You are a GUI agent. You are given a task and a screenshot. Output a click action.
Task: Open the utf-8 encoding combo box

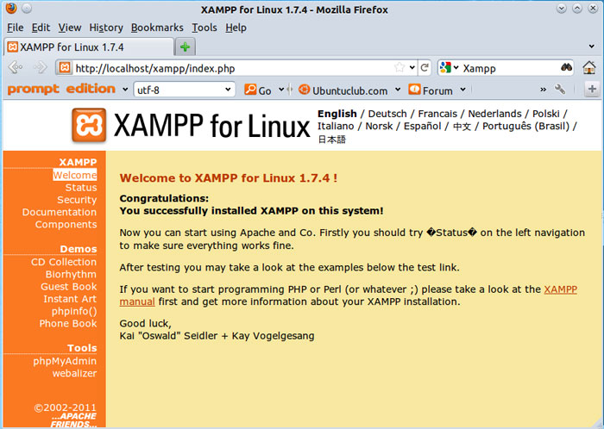[184, 90]
